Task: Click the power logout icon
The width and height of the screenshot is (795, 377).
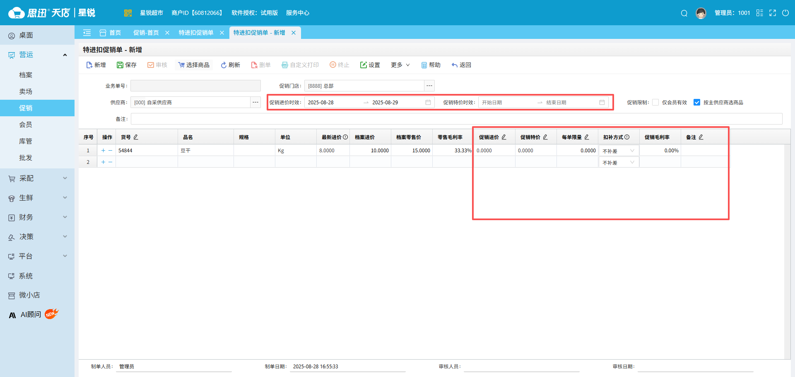Action: 785,13
